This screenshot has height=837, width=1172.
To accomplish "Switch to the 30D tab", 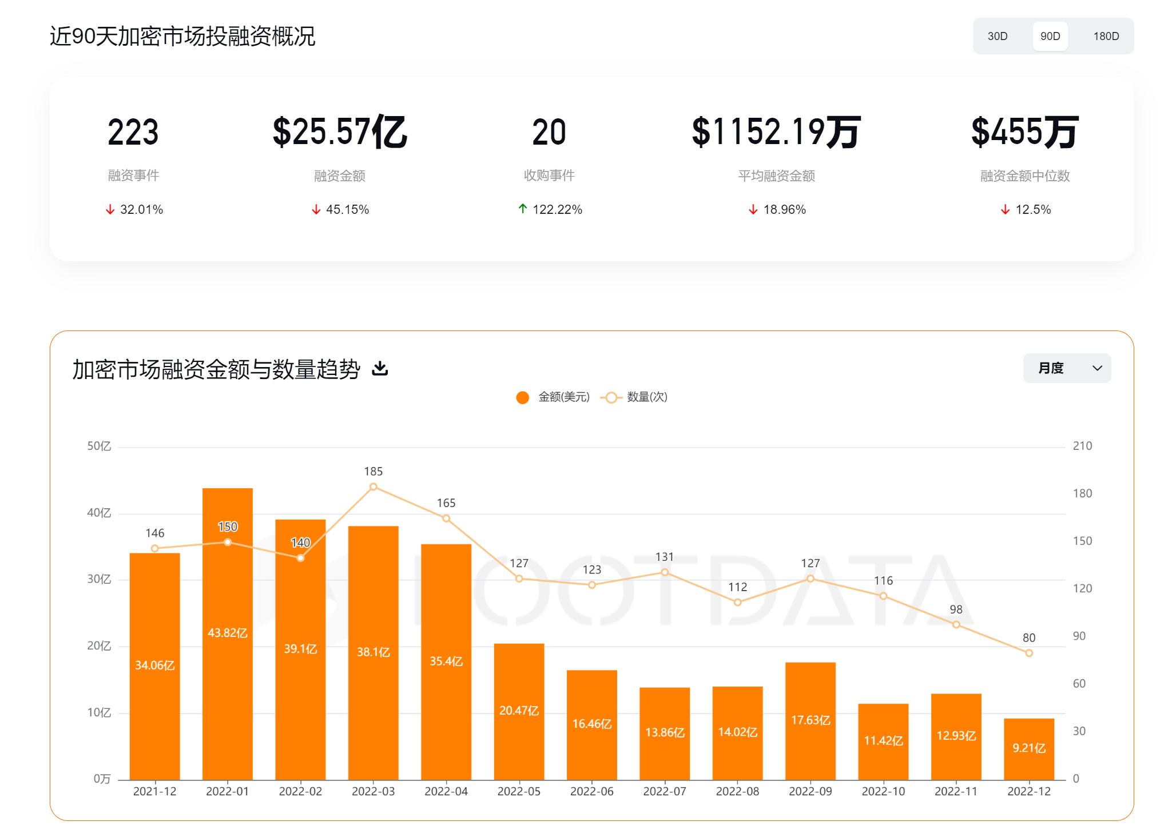I will (997, 36).
